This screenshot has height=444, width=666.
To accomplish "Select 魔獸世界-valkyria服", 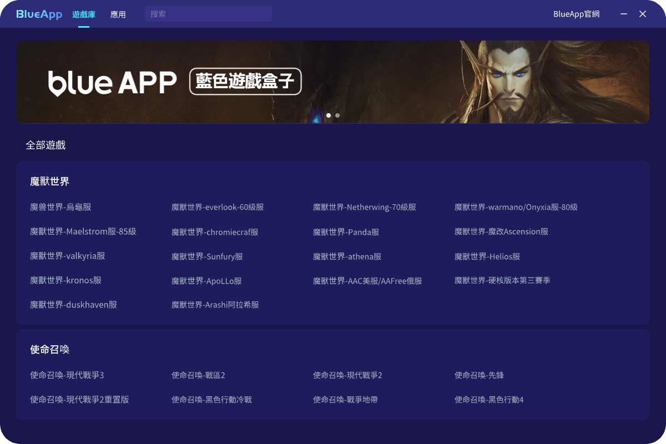I will click(x=68, y=256).
